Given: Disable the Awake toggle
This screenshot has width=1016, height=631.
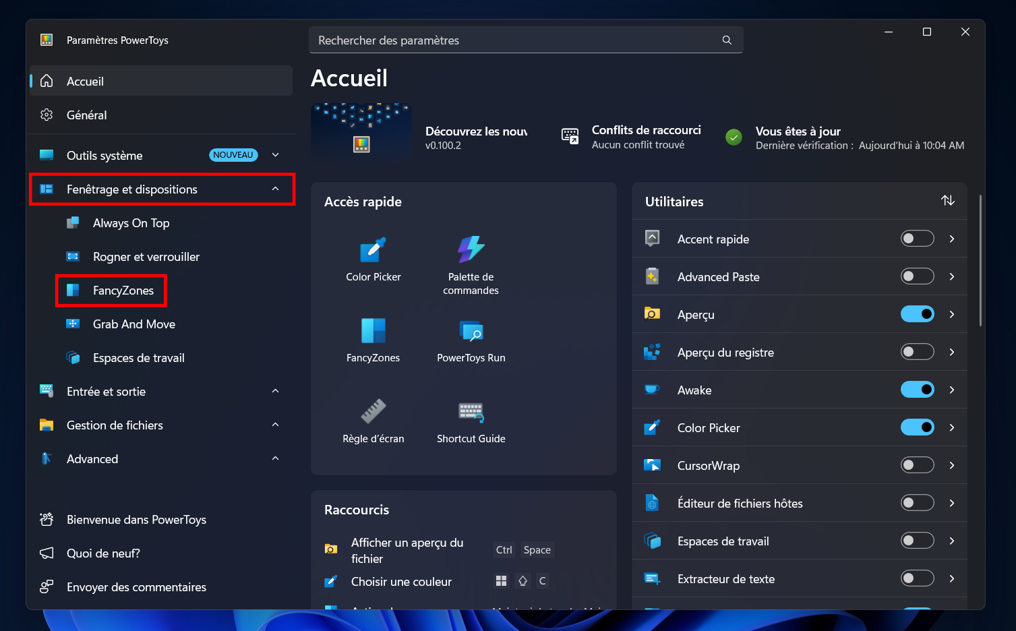Looking at the screenshot, I should pos(917,390).
